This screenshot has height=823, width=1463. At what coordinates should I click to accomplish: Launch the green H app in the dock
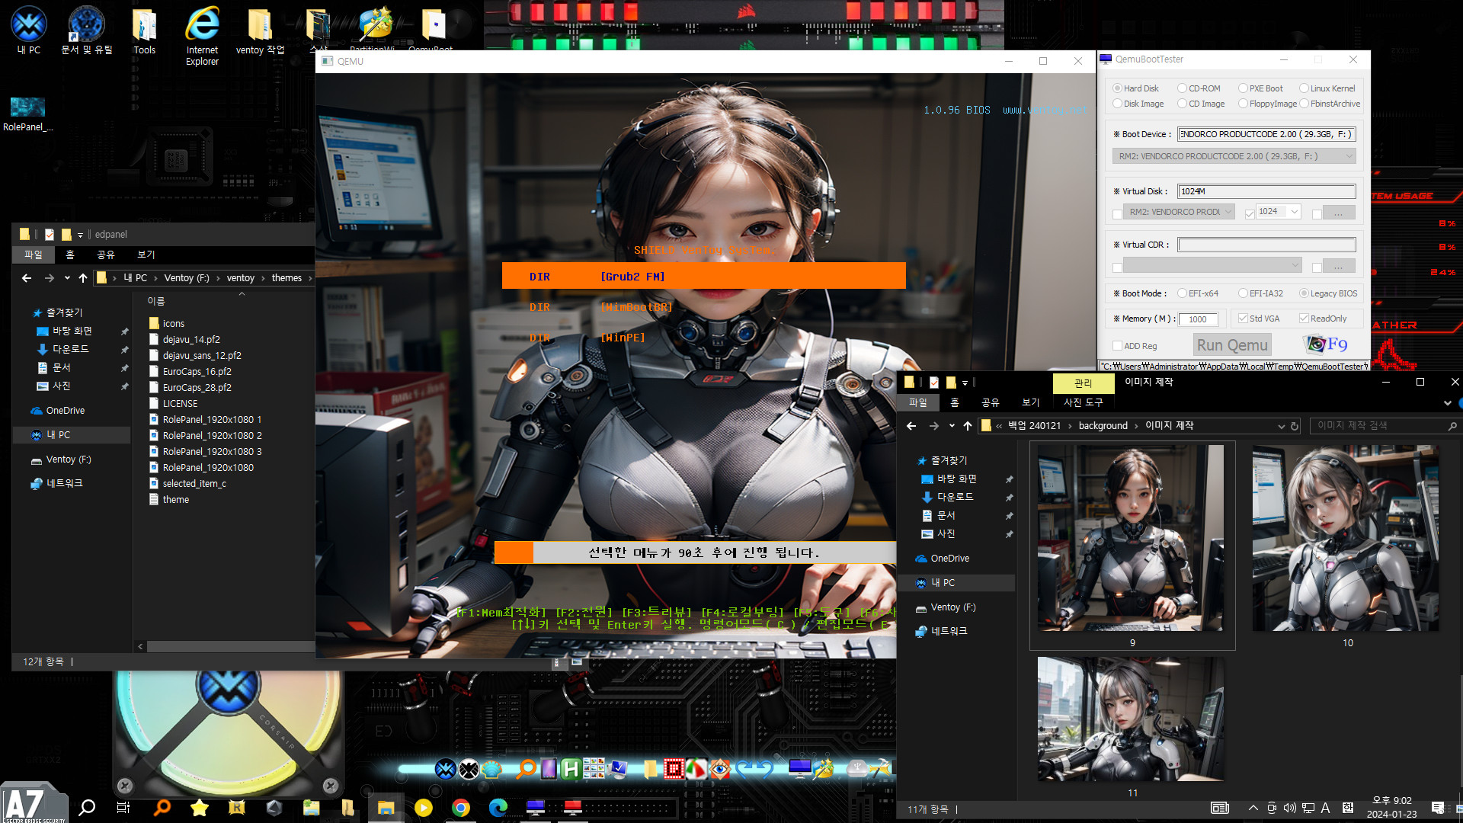point(571,769)
